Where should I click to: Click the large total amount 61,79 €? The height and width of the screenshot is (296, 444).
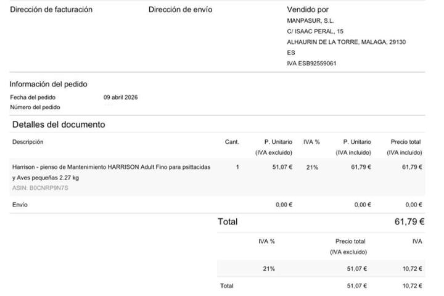(x=409, y=222)
